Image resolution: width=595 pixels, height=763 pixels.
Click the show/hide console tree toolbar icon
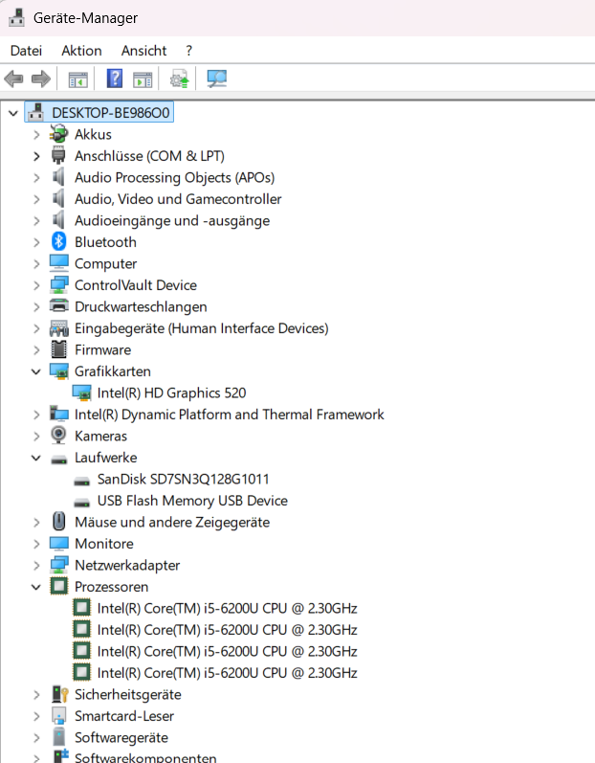coord(78,79)
